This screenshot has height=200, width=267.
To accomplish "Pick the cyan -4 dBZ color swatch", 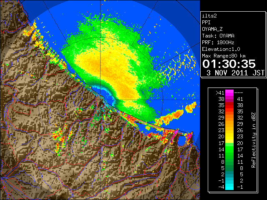I will pos(229,187).
